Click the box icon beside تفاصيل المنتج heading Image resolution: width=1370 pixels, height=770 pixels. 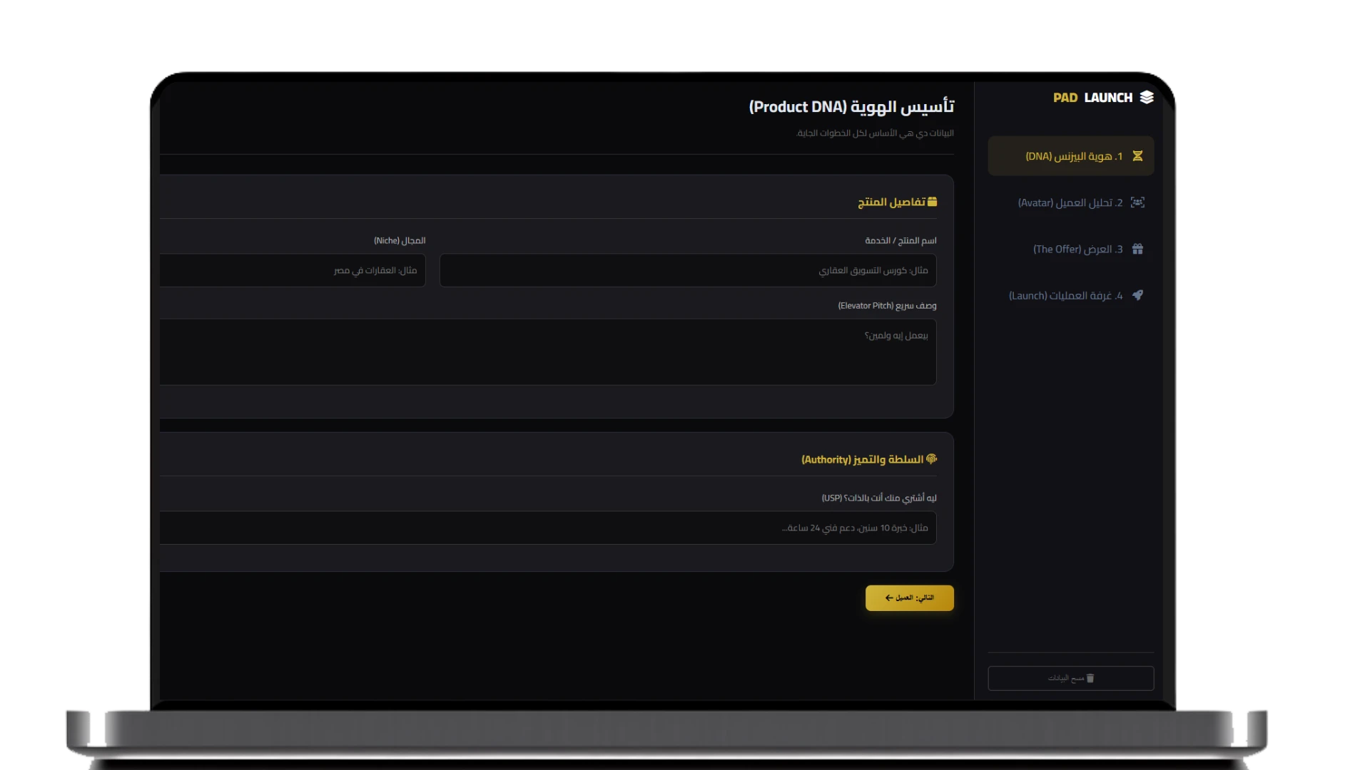(932, 202)
